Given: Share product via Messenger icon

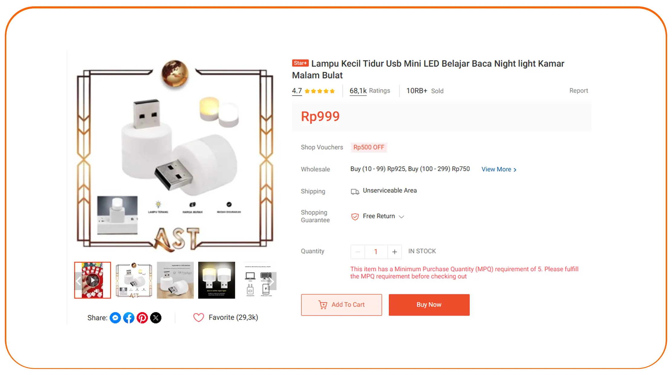Looking at the screenshot, I should click(x=115, y=318).
